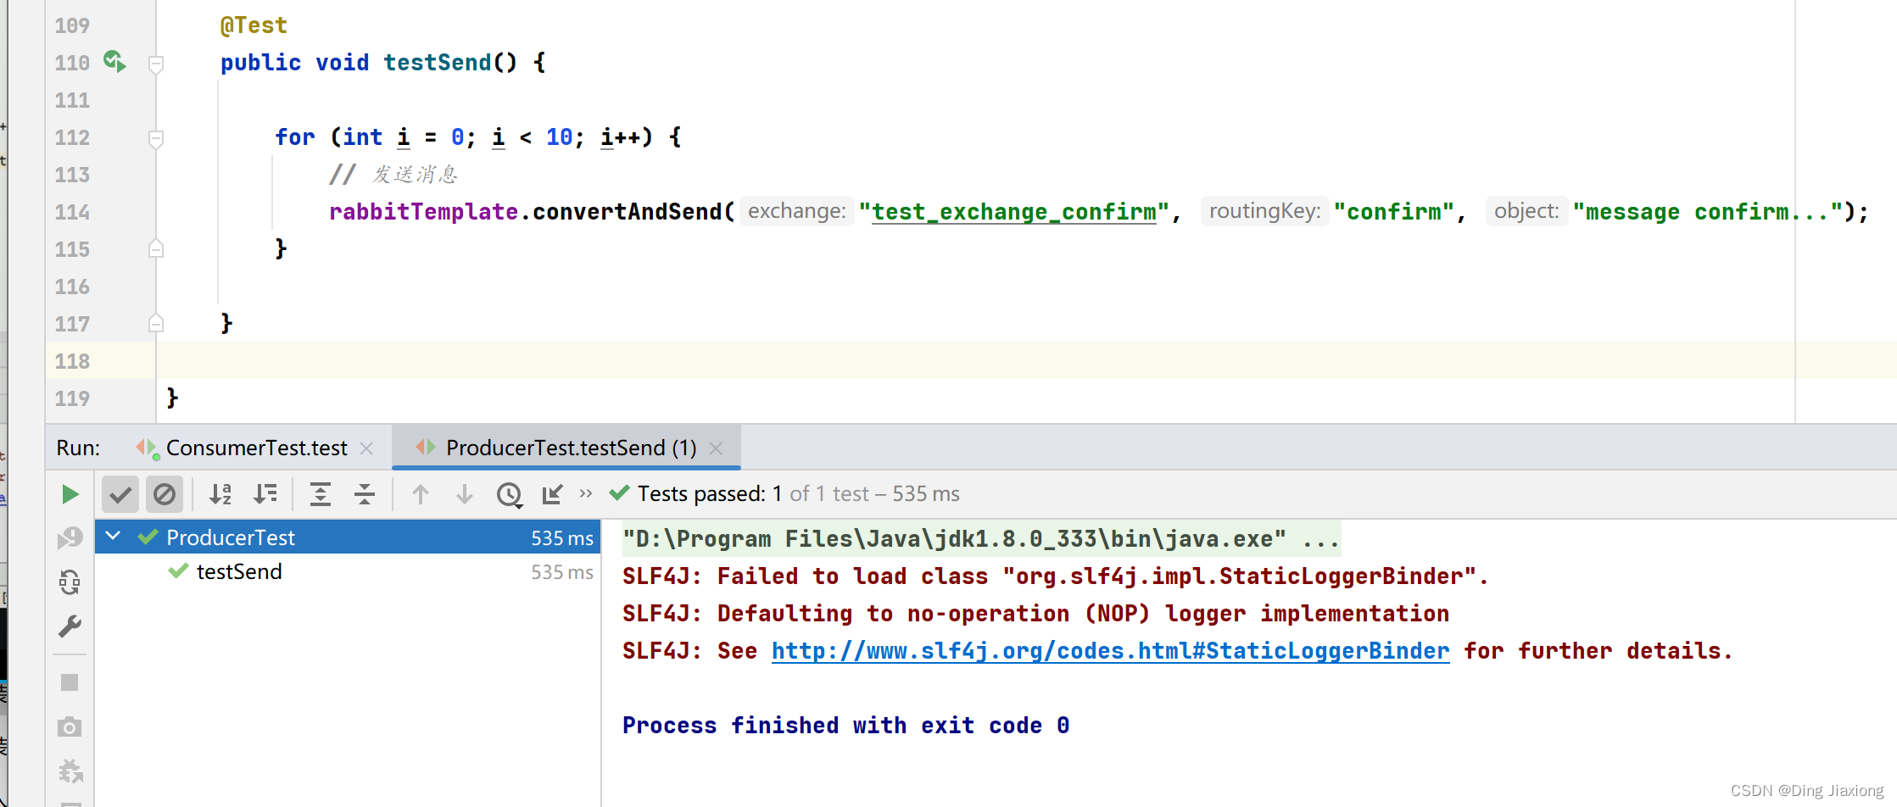Switch to the ConsumerTest.test run tab
The height and width of the screenshot is (807, 1897).
256,448
